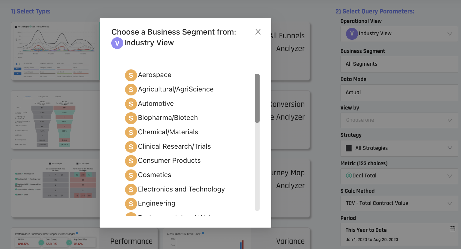Click the calendar icon in Period field
Viewport: 461px width, 249px height.
tap(452, 229)
